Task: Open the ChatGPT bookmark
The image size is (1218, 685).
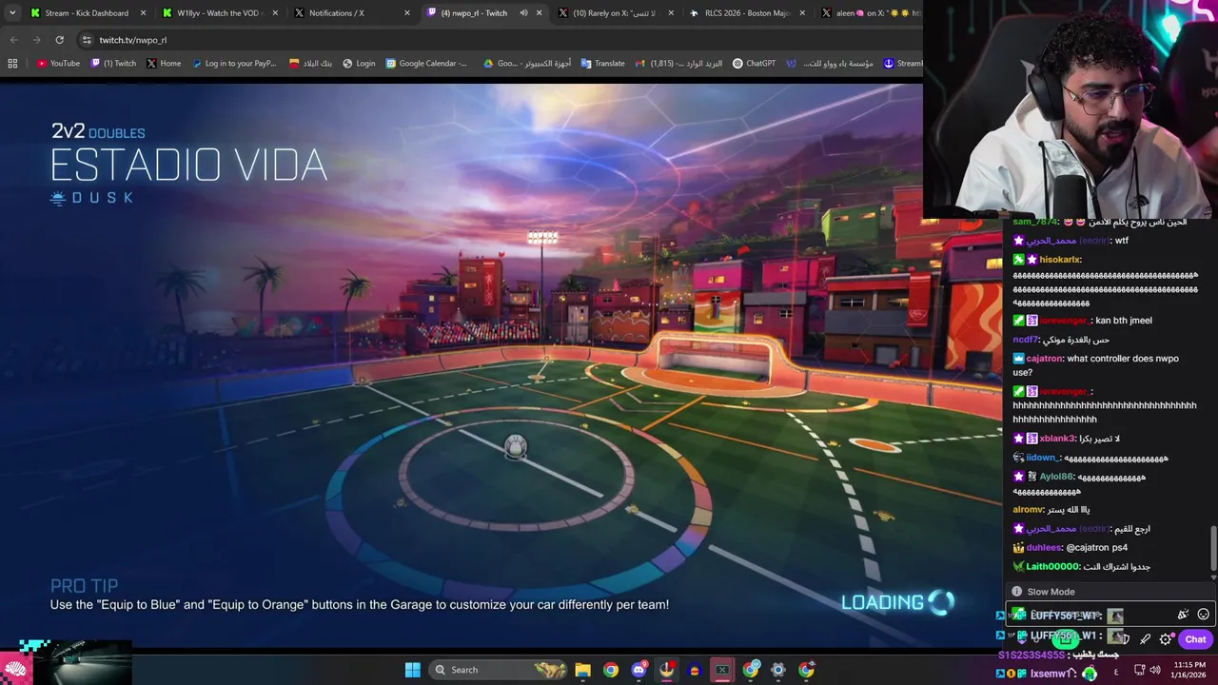Action: 754,64
